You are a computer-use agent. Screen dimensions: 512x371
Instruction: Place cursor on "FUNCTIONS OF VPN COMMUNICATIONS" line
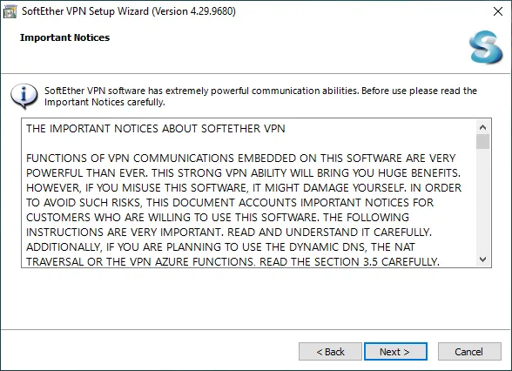pos(240,159)
